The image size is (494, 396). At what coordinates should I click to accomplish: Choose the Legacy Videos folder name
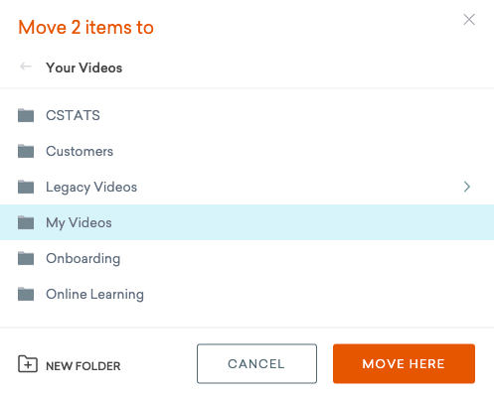click(x=91, y=188)
